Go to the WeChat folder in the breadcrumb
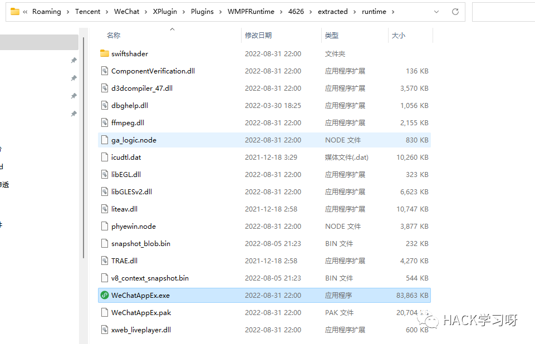 pyautogui.click(x=126, y=12)
